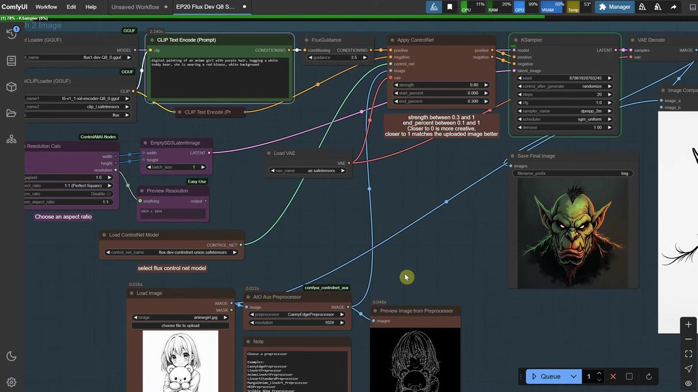
Task: Click the bookmark icon in top bar
Action: (x=450, y=7)
